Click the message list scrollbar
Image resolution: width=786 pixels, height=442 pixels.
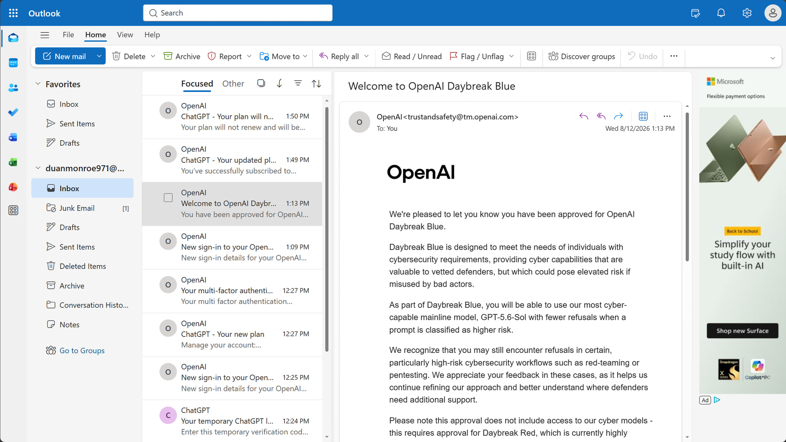327,229
